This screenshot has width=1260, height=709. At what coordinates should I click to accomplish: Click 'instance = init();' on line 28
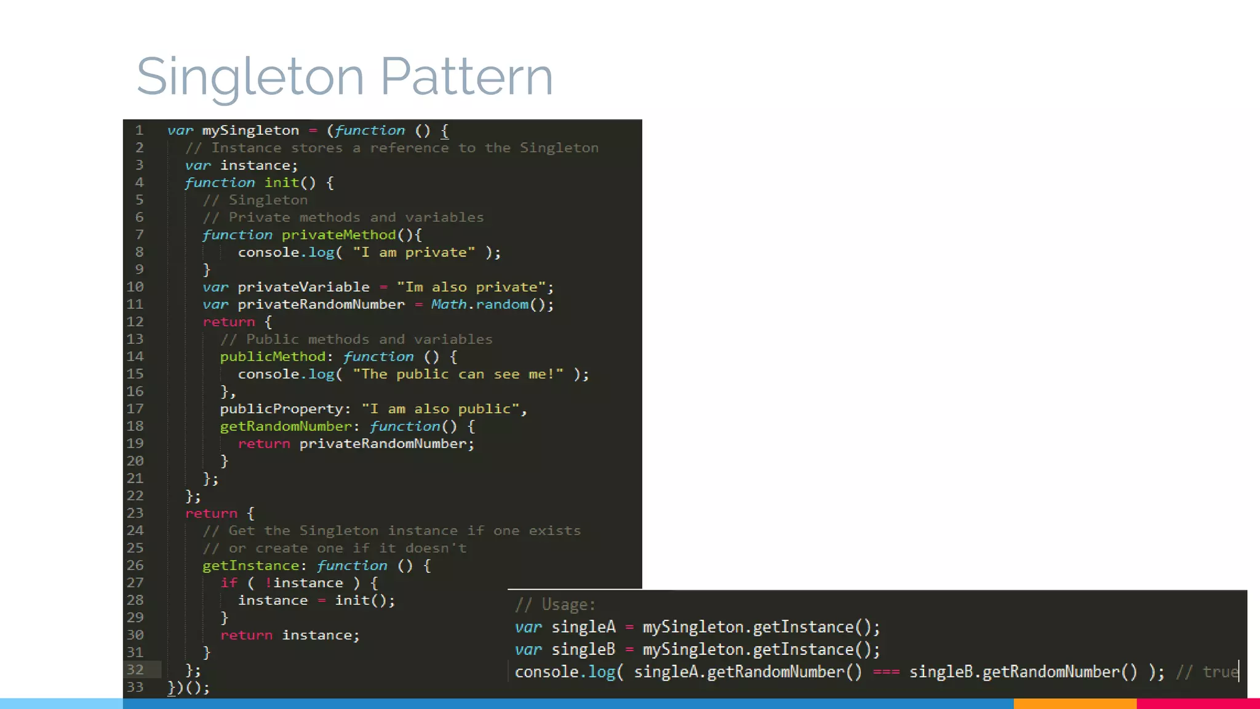click(x=317, y=600)
